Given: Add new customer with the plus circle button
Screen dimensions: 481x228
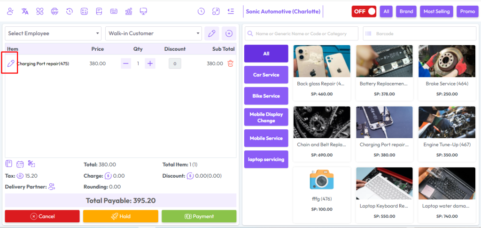Looking at the screenshot, I should 229,33.
